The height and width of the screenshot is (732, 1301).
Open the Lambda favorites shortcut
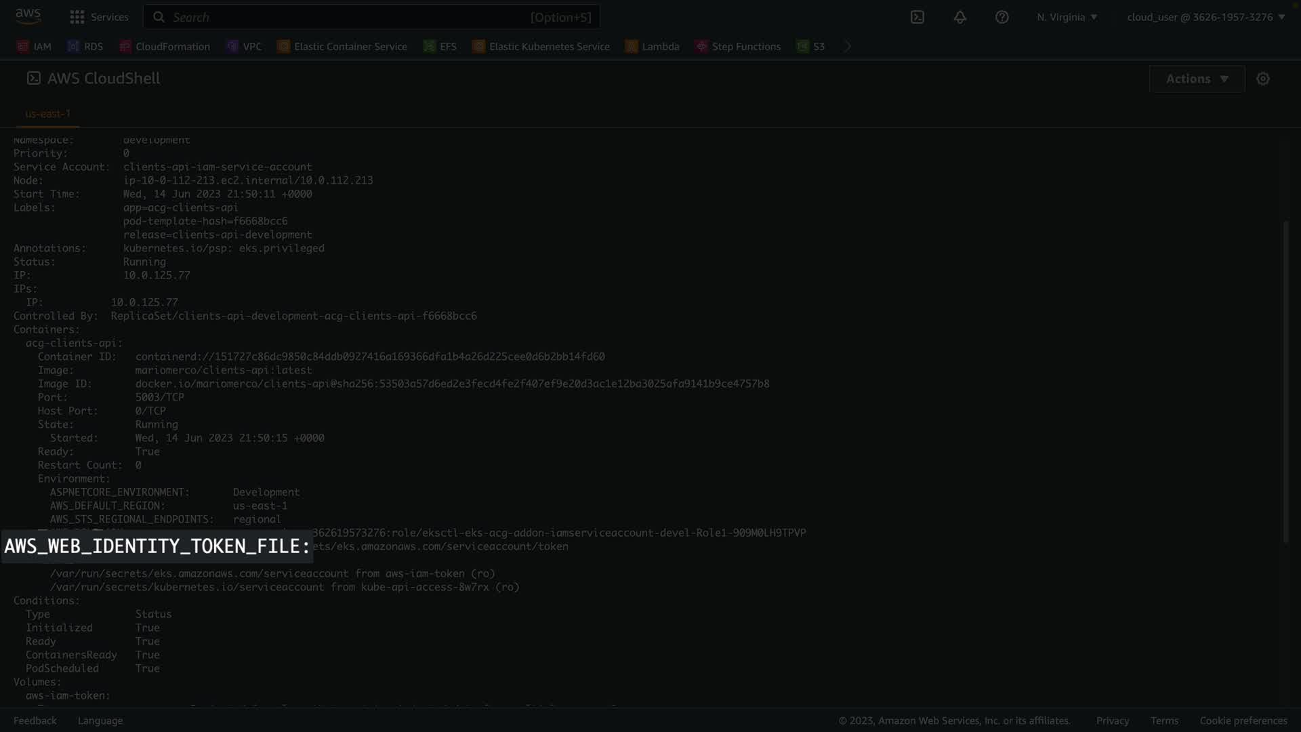pyautogui.click(x=652, y=46)
